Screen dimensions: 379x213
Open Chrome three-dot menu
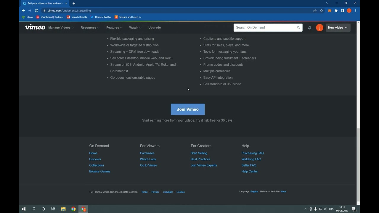point(356,11)
